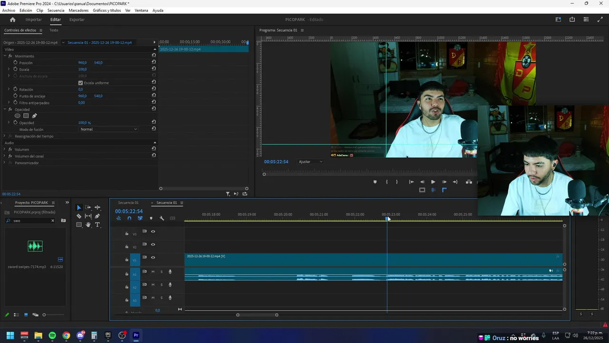The height and width of the screenshot is (343, 609).
Task: Click Add Marker in program monitor
Action: [x=375, y=182]
